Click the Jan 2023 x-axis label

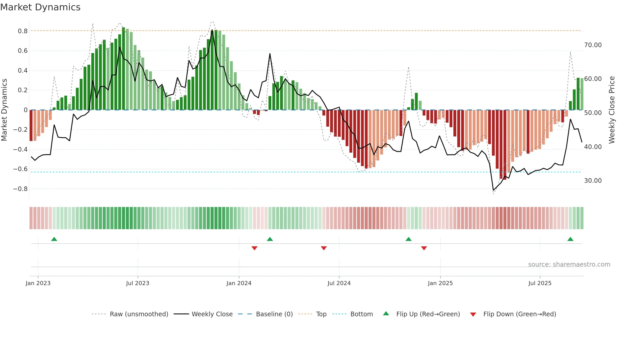38,283
